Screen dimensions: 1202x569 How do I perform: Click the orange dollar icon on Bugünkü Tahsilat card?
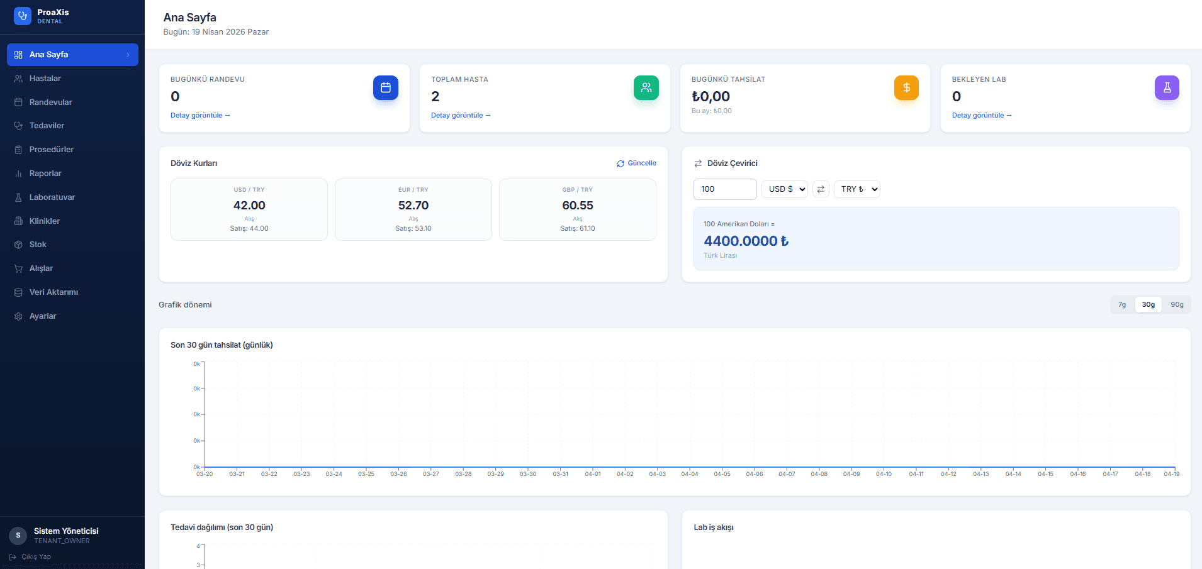pyautogui.click(x=906, y=87)
